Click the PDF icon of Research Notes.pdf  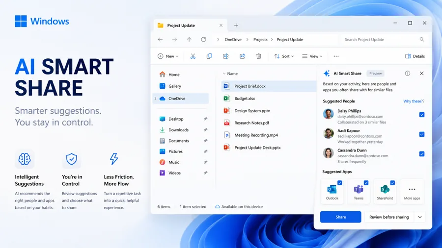(x=226, y=123)
